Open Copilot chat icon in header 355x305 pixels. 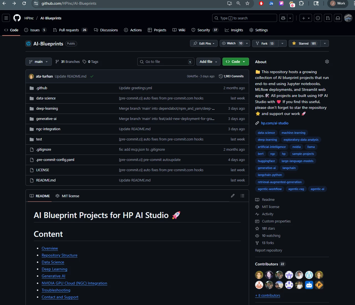point(283,18)
